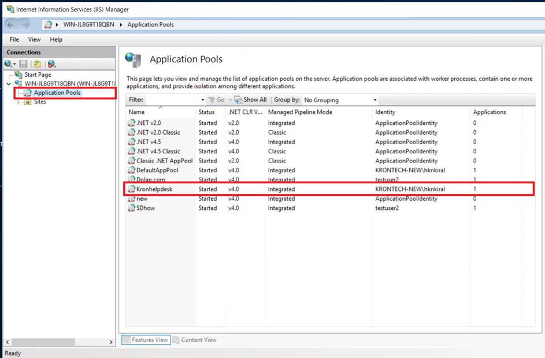Click the Features View tab icon
This screenshot has height=358, width=545.
coord(127,340)
